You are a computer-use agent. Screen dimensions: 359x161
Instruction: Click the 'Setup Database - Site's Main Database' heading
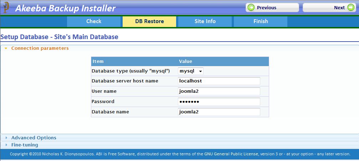click(59, 37)
